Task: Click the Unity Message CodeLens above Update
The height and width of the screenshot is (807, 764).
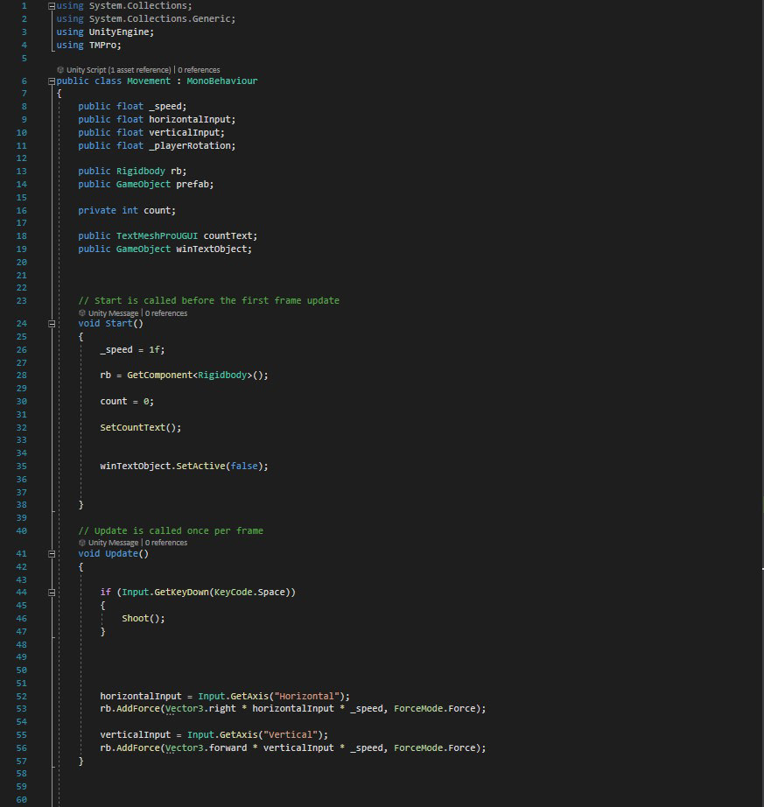Action: (113, 543)
